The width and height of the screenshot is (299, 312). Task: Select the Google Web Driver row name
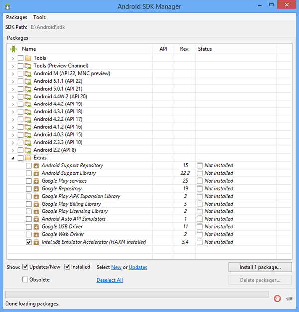coord(63,234)
